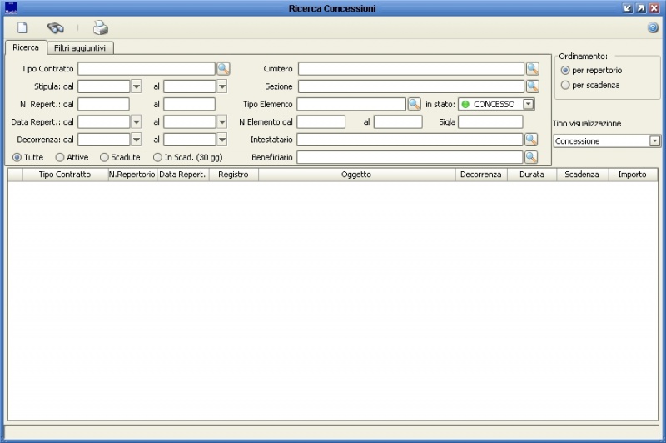
Task: Click the Sigla input field
Action: [x=490, y=122]
